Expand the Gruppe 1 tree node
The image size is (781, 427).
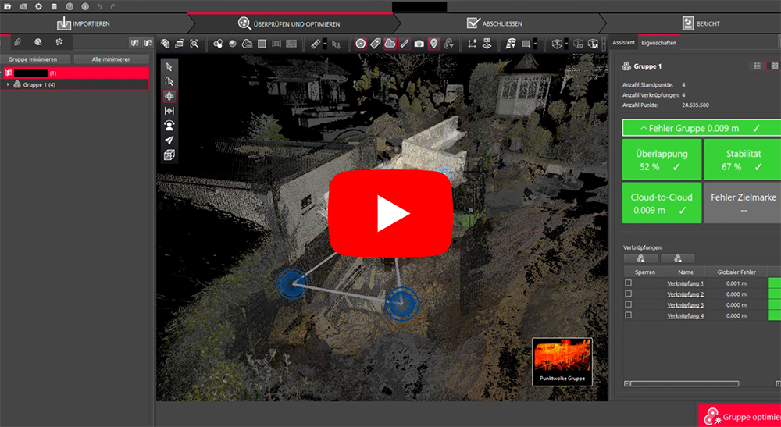pyautogui.click(x=9, y=84)
